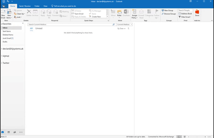The height and width of the screenshot is (138, 214).
Task: Send item to OneNote
Action: pyautogui.click(x=126, y=13)
